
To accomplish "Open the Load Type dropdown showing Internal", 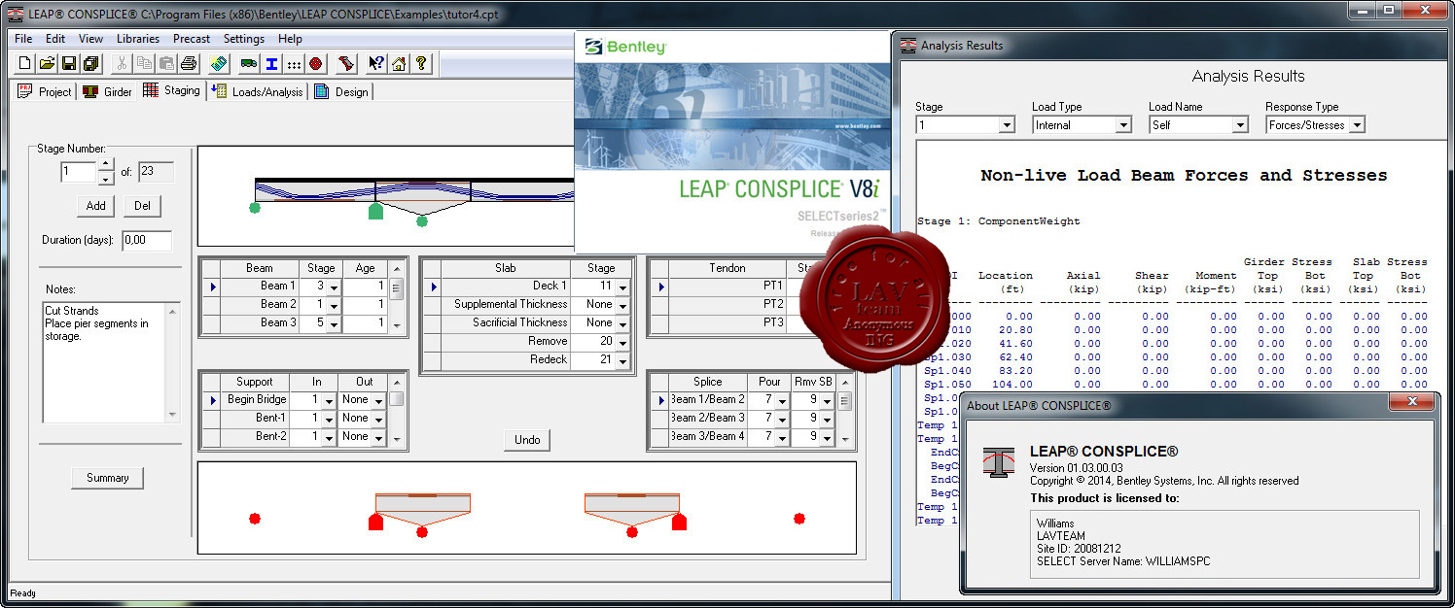I will (x=1122, y=125).
